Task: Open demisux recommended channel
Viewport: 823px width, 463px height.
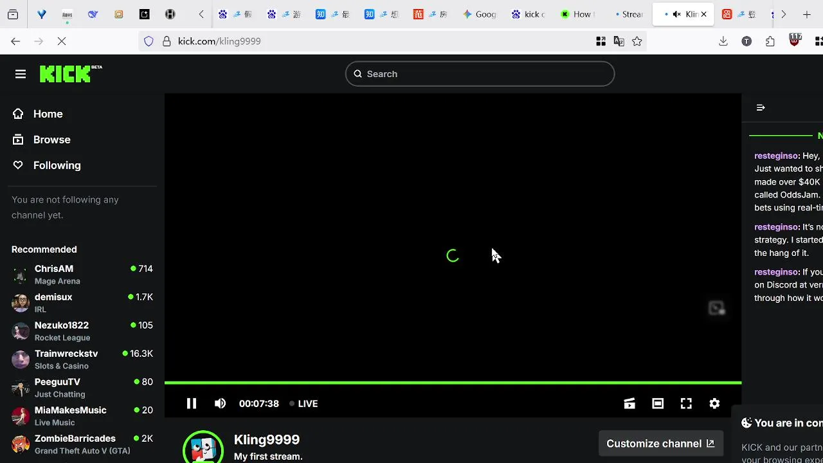Action: pos(82,303)
